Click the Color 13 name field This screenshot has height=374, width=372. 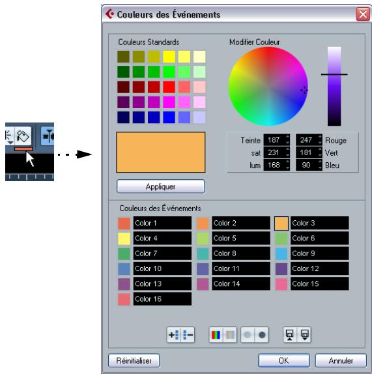click(x=162, y=284)
